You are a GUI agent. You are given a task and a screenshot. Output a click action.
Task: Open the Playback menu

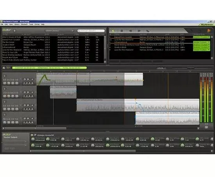(x=24, y=24)
